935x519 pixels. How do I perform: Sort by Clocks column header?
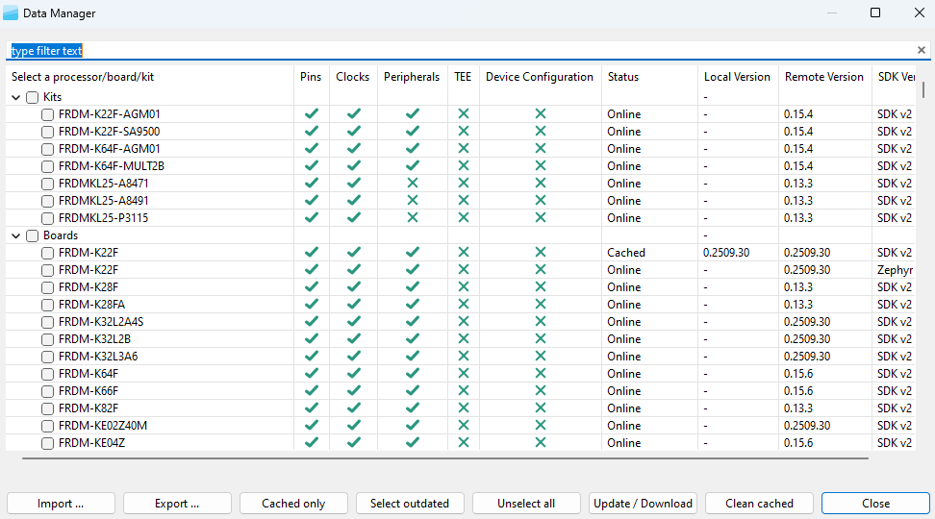click(352, 77)
